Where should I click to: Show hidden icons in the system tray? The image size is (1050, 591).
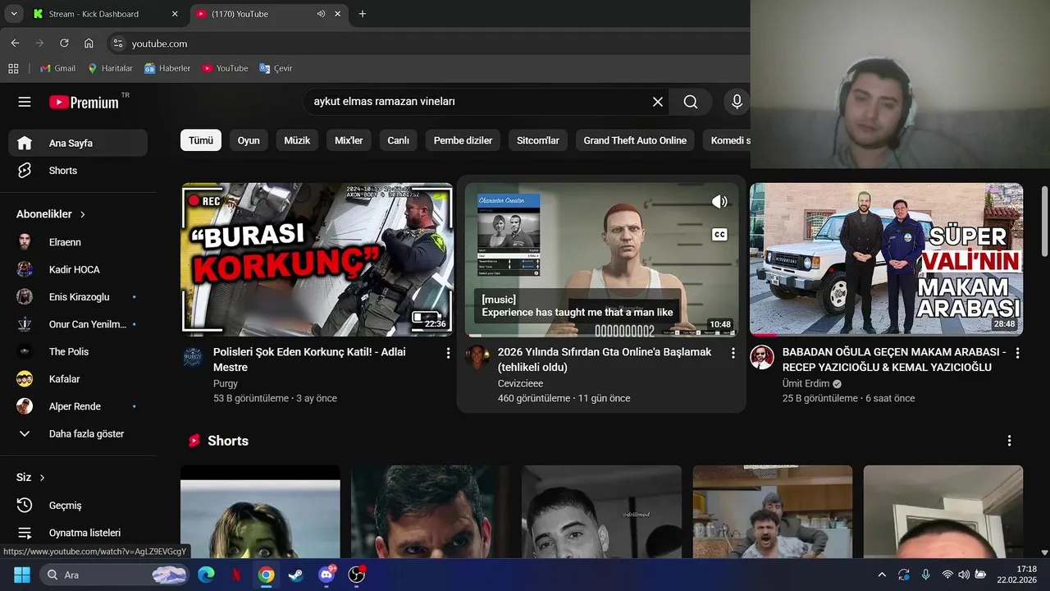(x=882, y=575)
